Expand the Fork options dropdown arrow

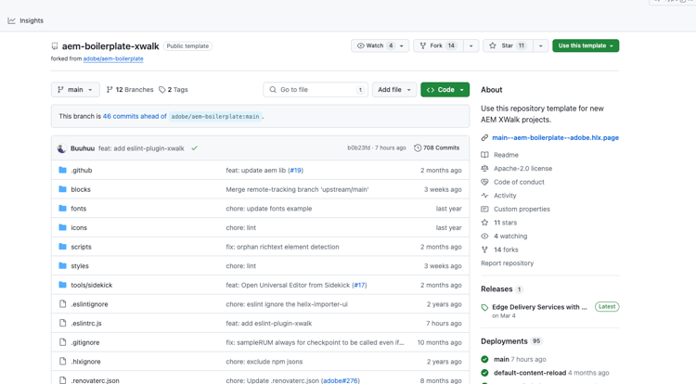click(470, 45)
